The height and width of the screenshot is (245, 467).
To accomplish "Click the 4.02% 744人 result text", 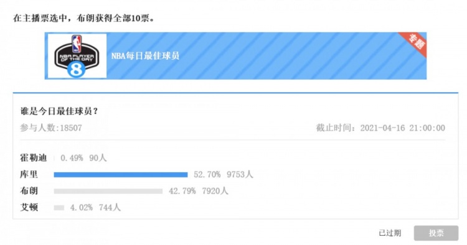I will point(95,208).
